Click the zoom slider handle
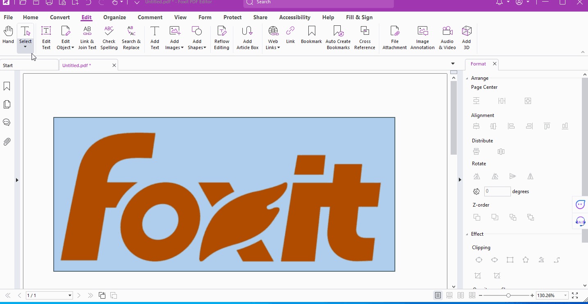The width and height of the screenshot is (588, 304). (508, 295)
